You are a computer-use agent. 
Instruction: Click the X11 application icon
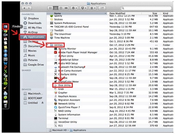pyautogui.click(x=56, y=125)
